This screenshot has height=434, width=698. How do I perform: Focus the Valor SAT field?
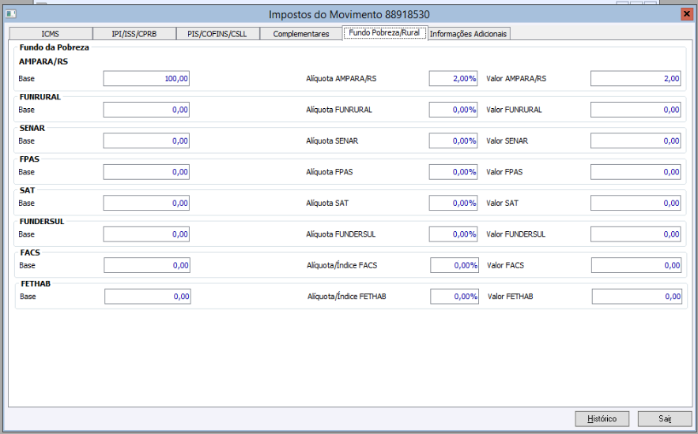636,203
